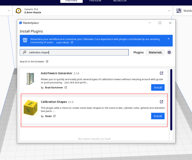Click the Calibration Shapes title text
The image size is (192, 160).
[x=54, y=102]
